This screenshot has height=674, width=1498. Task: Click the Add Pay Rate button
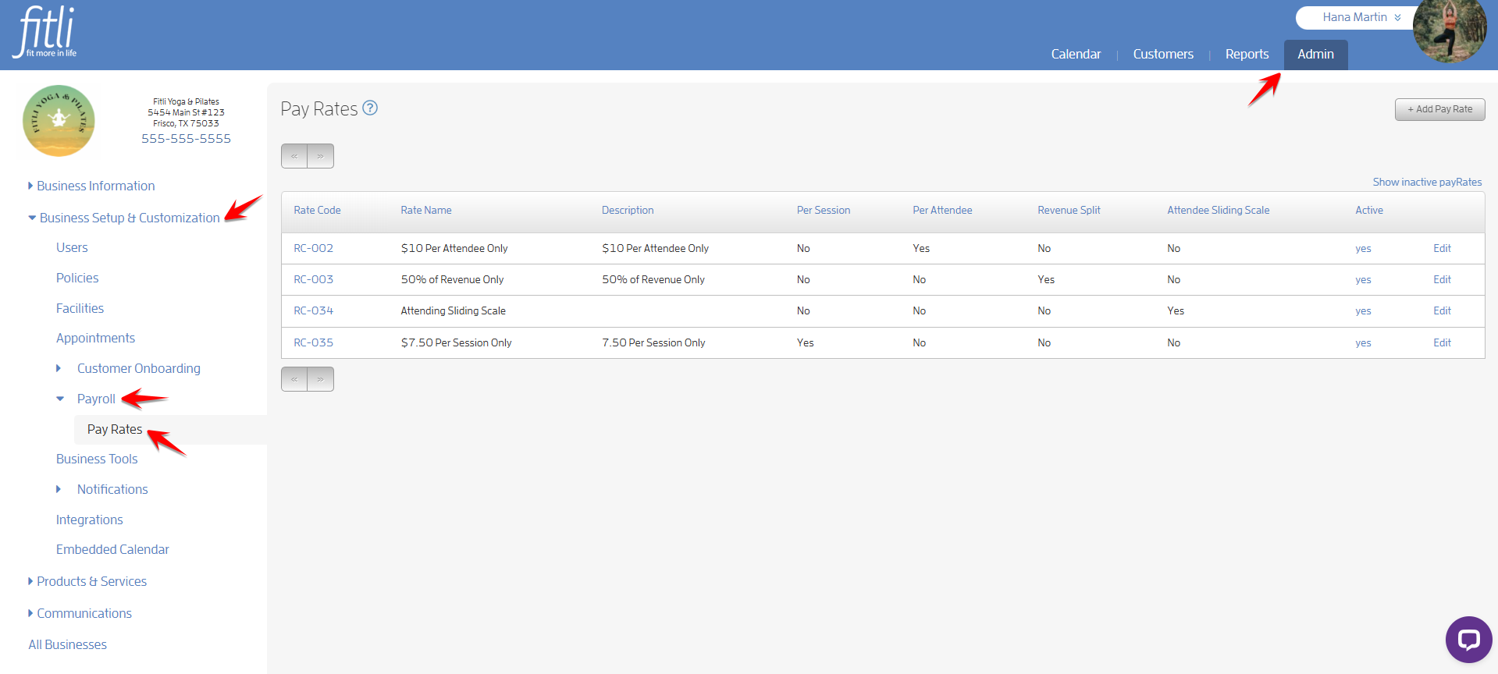click(x=1439, y=109)
